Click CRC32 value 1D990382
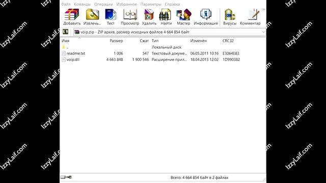This screenshot has width=326, height=183. coord(231,60)
